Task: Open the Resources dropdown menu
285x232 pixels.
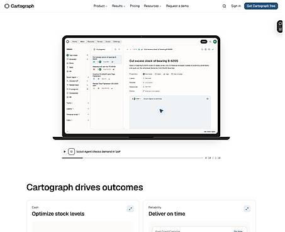Action: click(152, 6)
